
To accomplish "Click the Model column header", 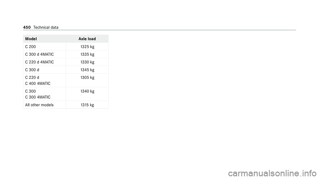I will [x=31, y=39].
